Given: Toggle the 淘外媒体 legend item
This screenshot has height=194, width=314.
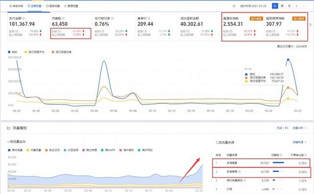Looking at the screenshot, I should [x=127, y=150].
